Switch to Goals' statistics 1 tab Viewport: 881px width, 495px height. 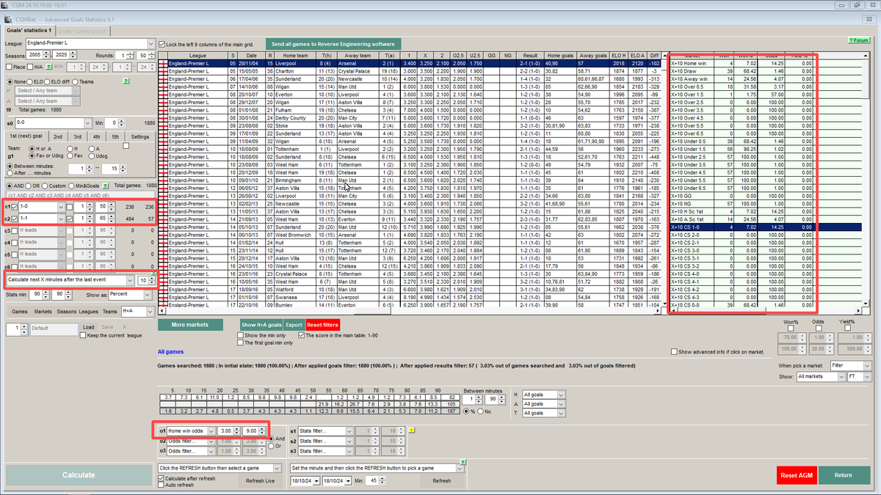click(x=29, y=30)
